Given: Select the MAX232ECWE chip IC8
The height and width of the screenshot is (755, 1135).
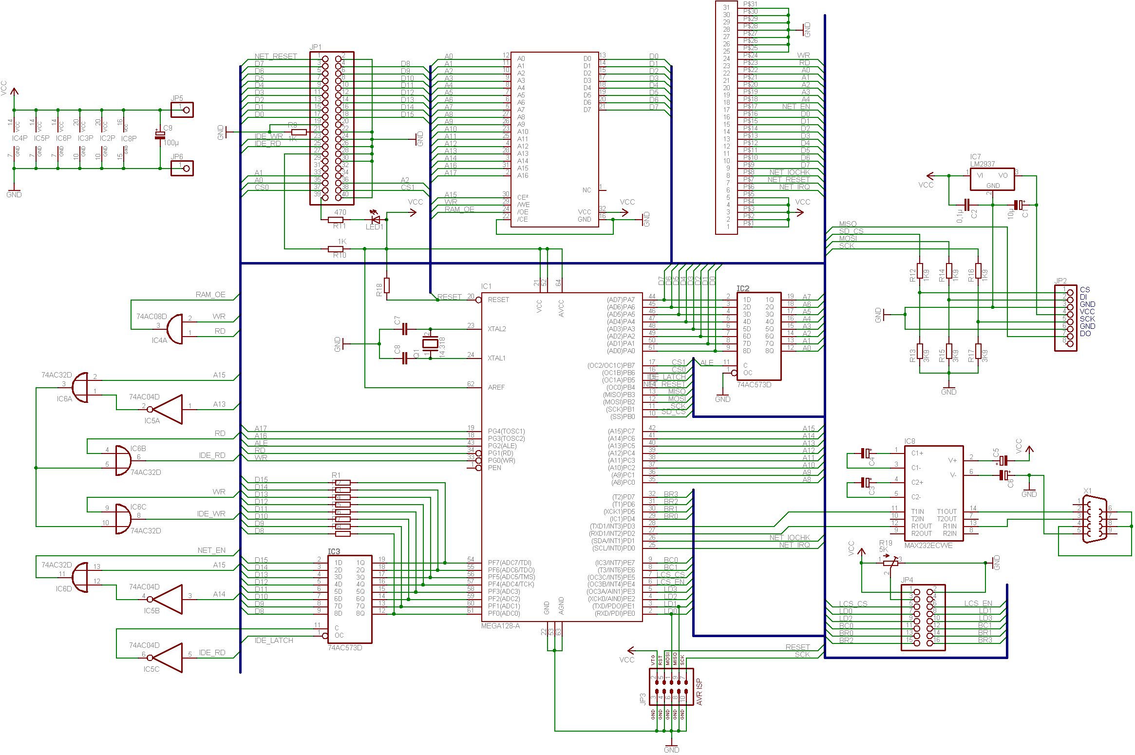Looking at the screenshot, I should point(933,493).
